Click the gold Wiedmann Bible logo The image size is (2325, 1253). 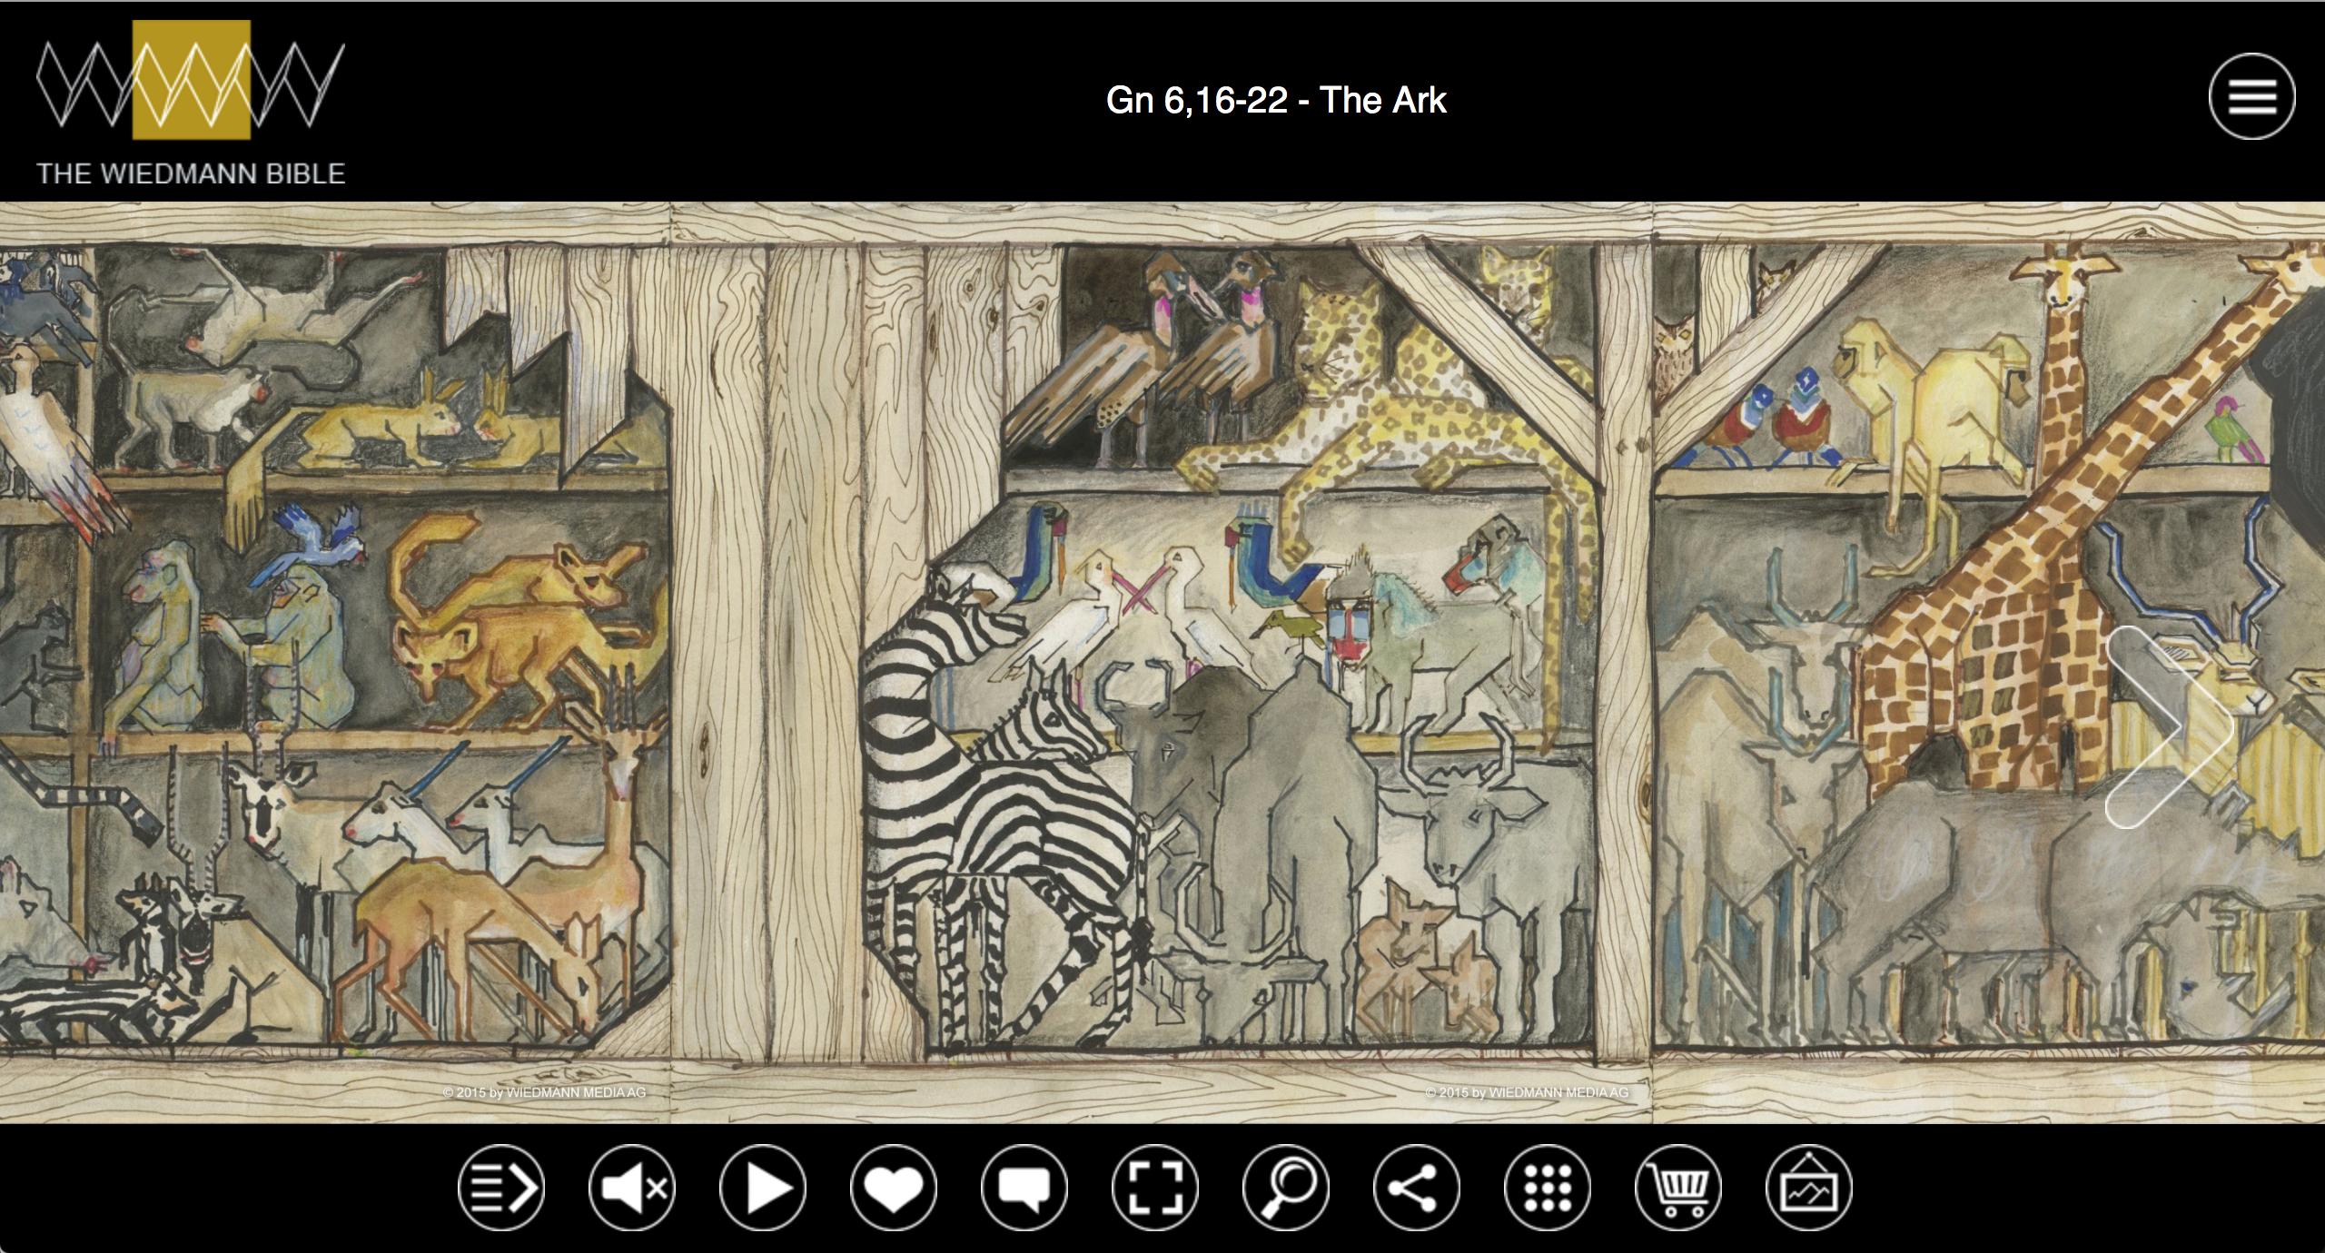click(x=191, y=80)
